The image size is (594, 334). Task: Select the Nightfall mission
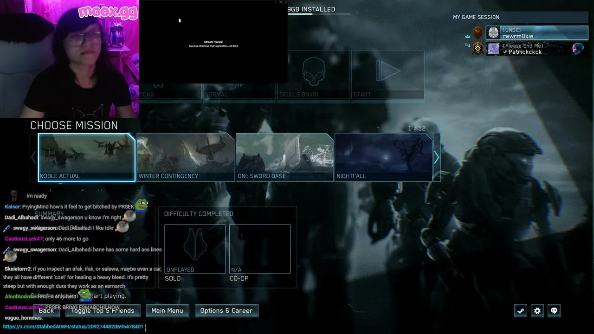[383, 157]
